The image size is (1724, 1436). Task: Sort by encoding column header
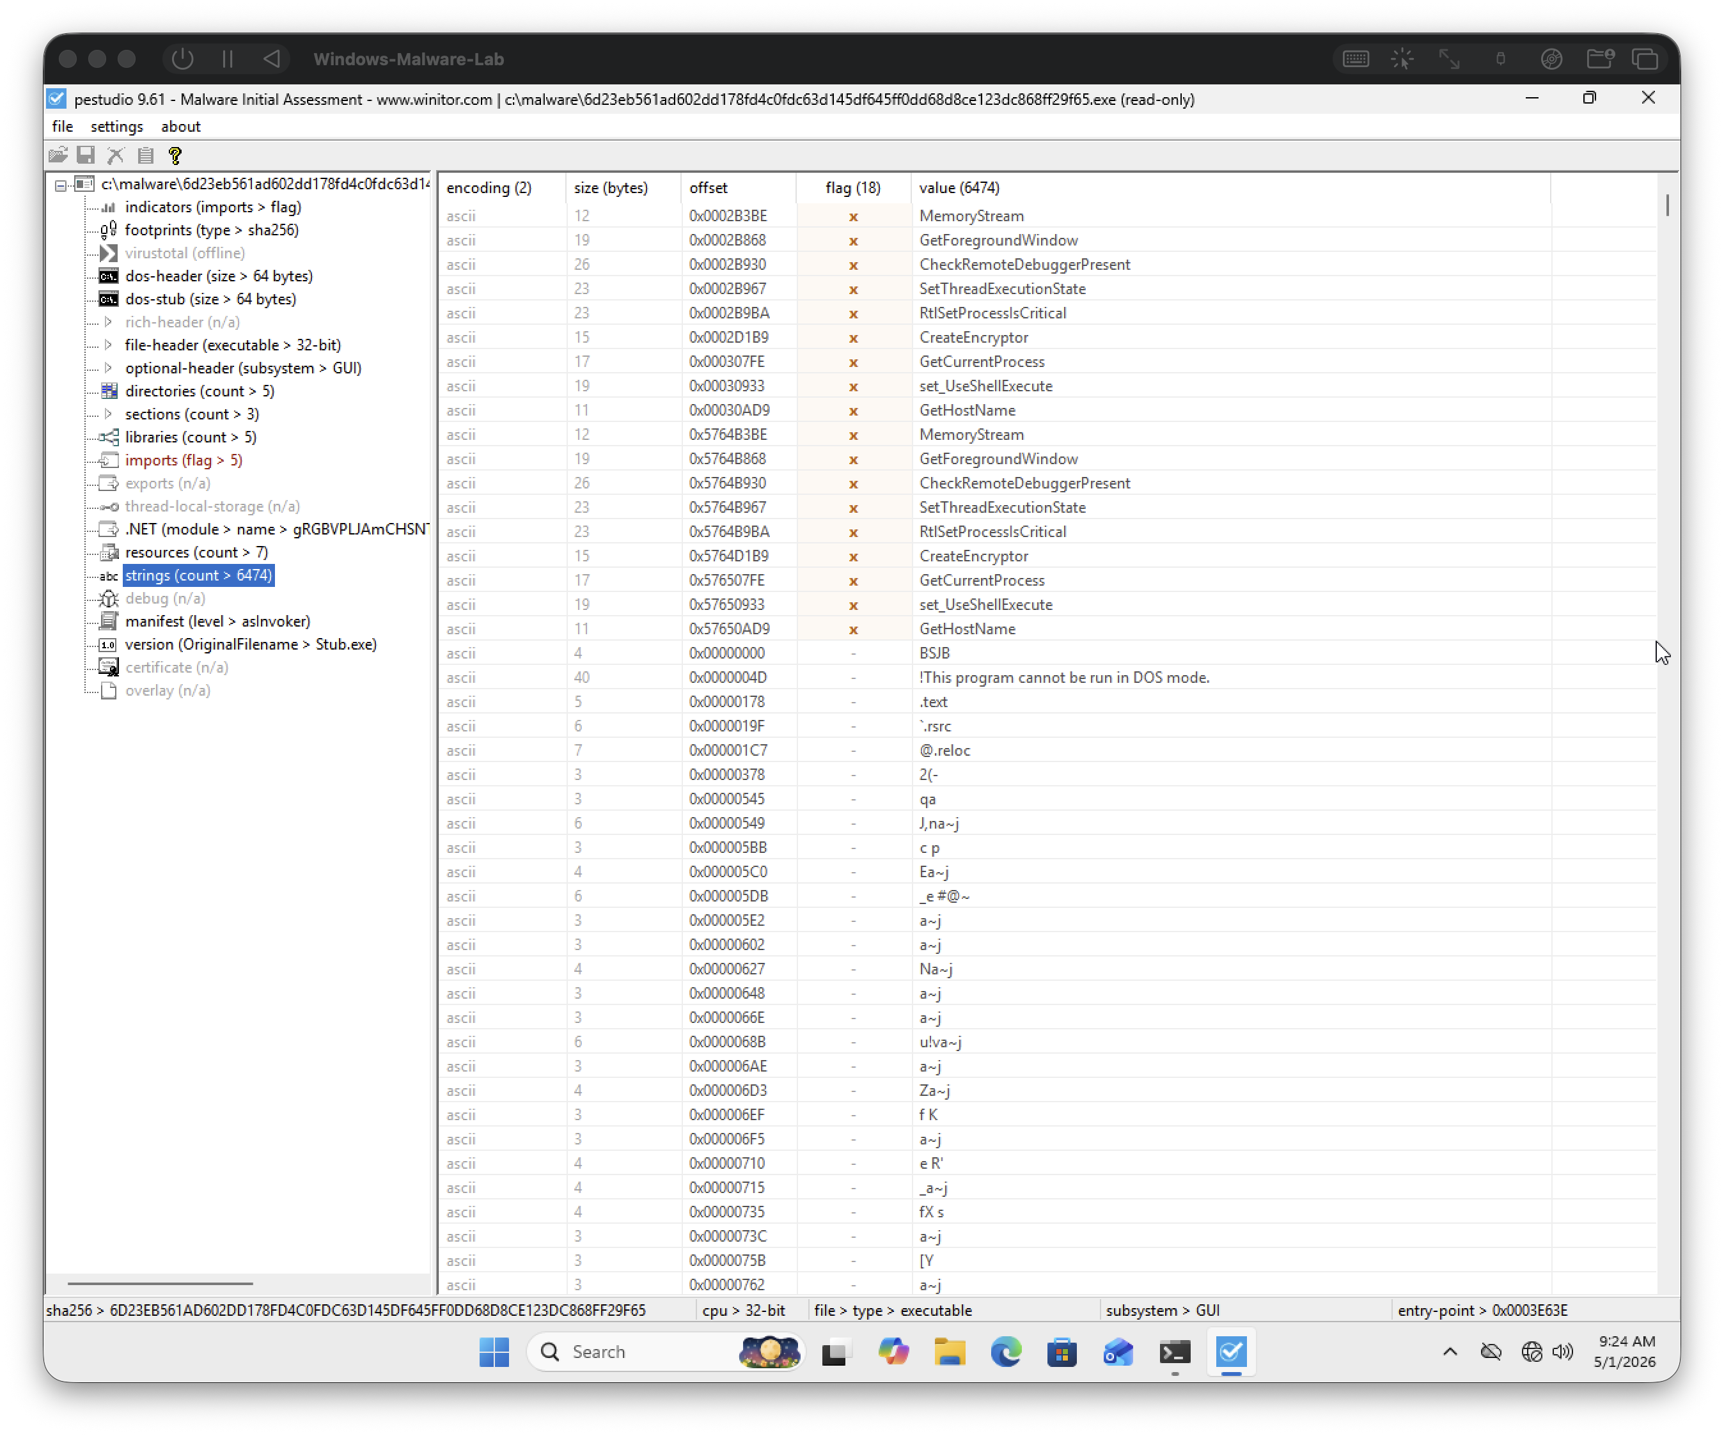[x=501, y=188]
